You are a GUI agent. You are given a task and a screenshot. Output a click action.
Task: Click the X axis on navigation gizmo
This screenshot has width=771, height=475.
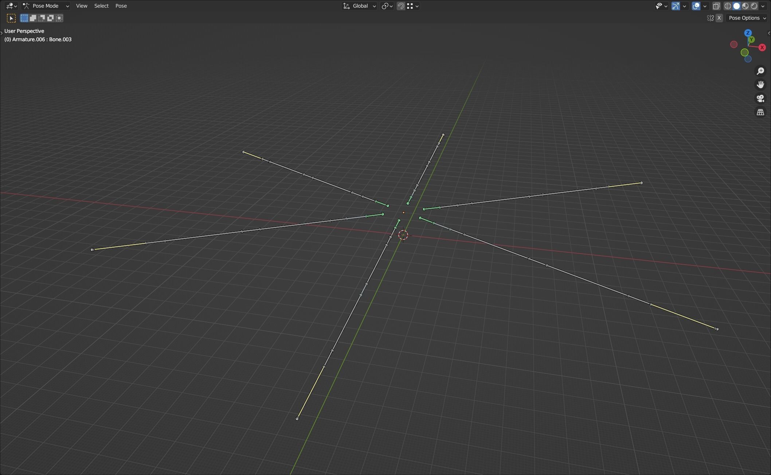(x=762, y=47)
